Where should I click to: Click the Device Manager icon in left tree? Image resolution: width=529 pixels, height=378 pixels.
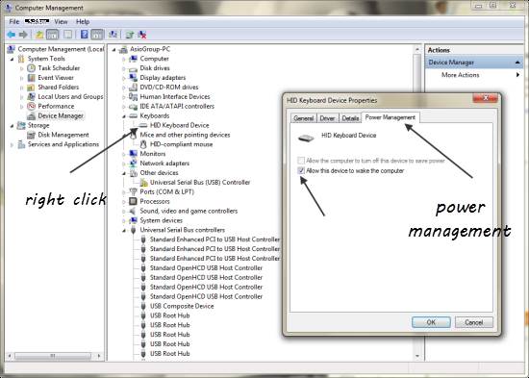pos(31,115)
